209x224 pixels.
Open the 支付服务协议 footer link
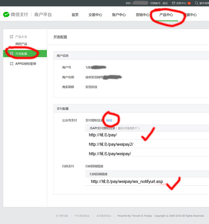[103, 216]
